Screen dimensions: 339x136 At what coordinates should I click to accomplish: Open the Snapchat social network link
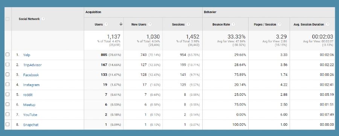click(31, 125)
